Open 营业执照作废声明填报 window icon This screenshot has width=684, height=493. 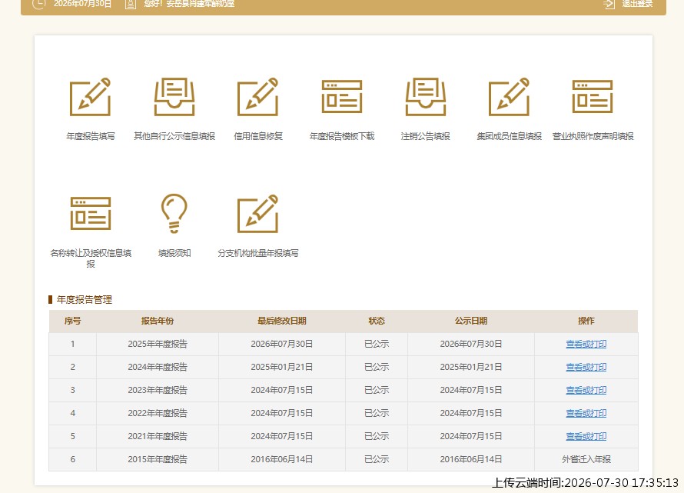pyautogui.click(x=593, y=96)
